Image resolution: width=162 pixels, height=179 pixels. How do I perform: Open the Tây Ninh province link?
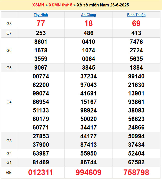[41, 15]
